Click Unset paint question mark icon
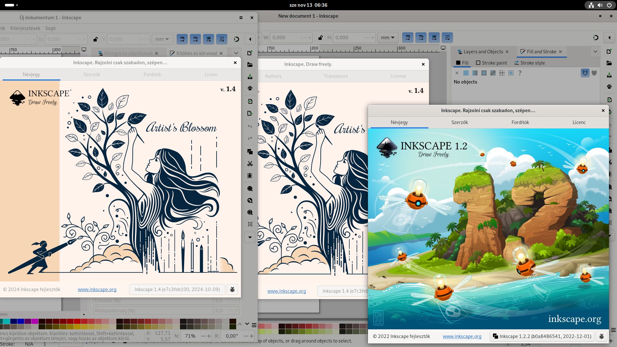Screen dimensions: 617x347 click(520, 73)
